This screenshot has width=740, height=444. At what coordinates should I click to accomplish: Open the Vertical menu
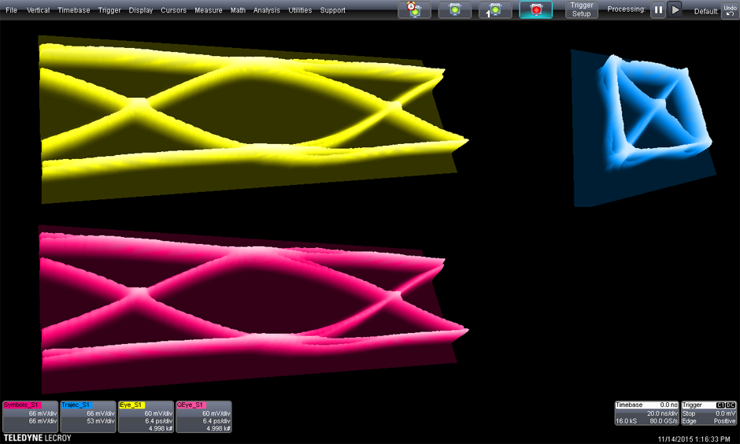click(x=38, y=10)
